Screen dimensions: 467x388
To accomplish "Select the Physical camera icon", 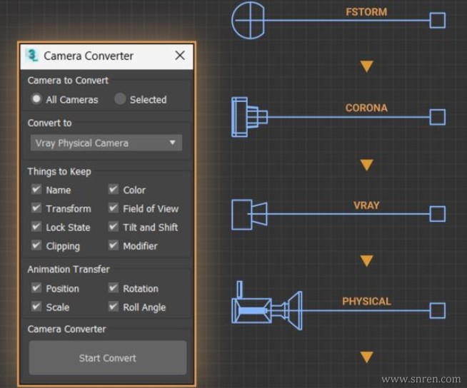I will coord(267,307).
